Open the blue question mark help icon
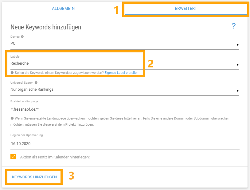The width and height of the screenshot is (250, 190). click(234, 26)
